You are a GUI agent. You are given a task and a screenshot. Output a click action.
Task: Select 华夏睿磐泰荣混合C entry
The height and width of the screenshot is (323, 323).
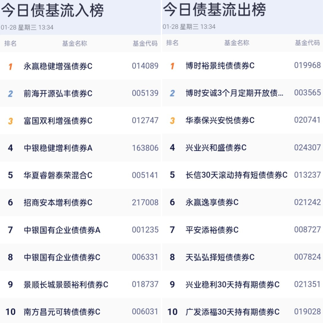(58, 175)
